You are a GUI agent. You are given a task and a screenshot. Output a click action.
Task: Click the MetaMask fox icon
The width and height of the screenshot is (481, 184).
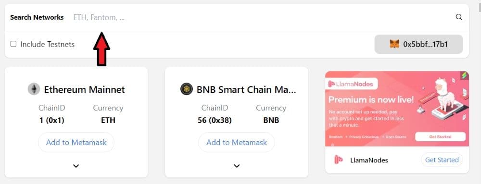pyautogui.click(x=394, y=44)
